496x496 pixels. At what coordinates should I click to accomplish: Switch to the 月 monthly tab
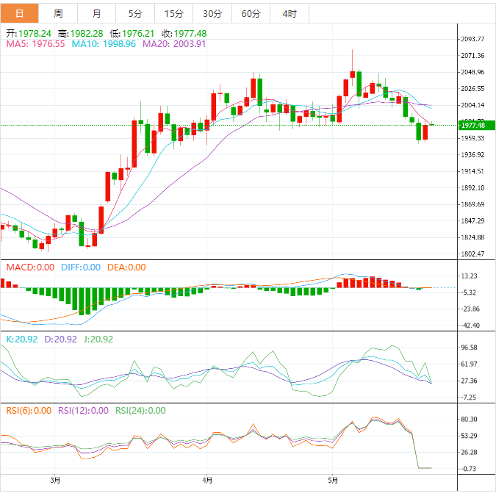97,13
